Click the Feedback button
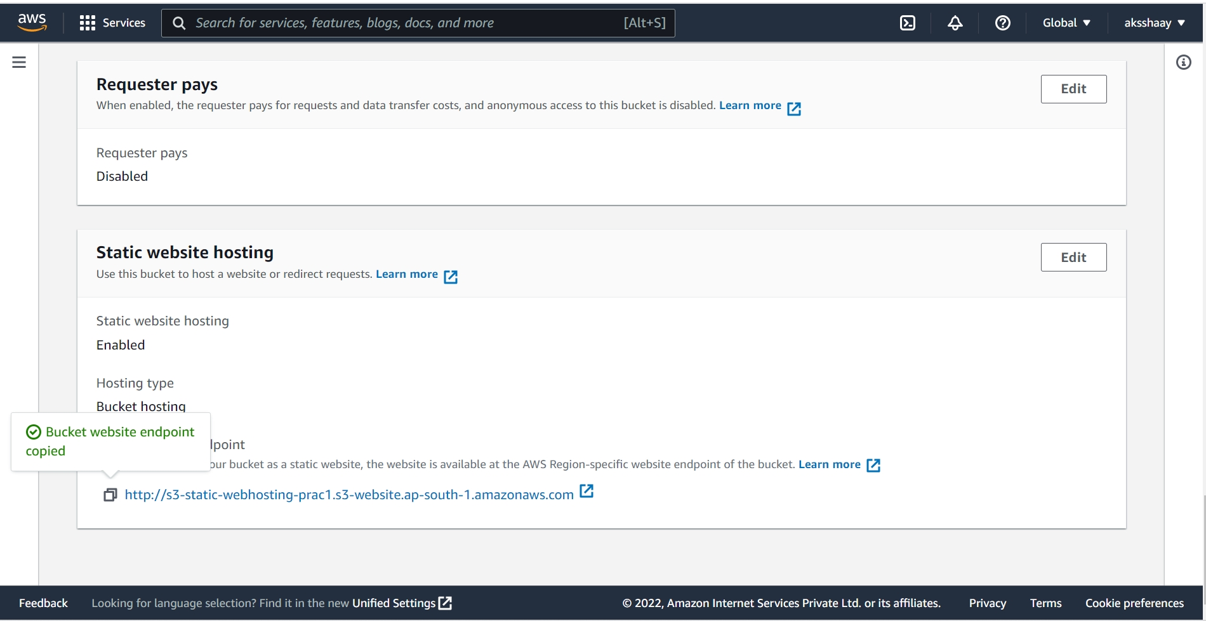Image resolution: width=1206 pixels, height=621 pixels. (43, 603)
